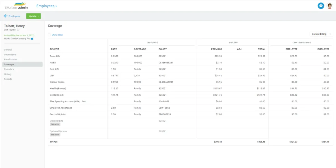The height and width of the screenshot is (168, 336).
Task: Click the COVERAGE column header
Action: click(x=140, y=49)
